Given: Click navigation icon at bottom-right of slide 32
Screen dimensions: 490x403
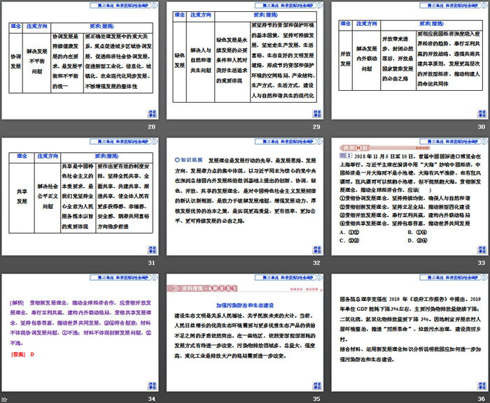Looking at the screenshot, I should pyautogui.click(x=315, y=248).
